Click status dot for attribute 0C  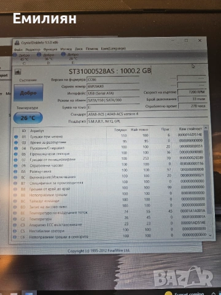point(15,178)
